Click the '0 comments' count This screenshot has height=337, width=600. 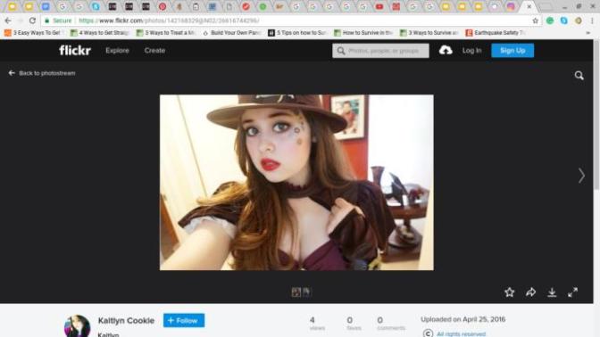tap(391, 324)
